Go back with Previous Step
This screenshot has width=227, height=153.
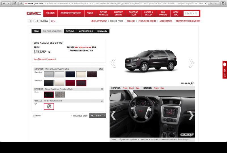coord(79,116)
